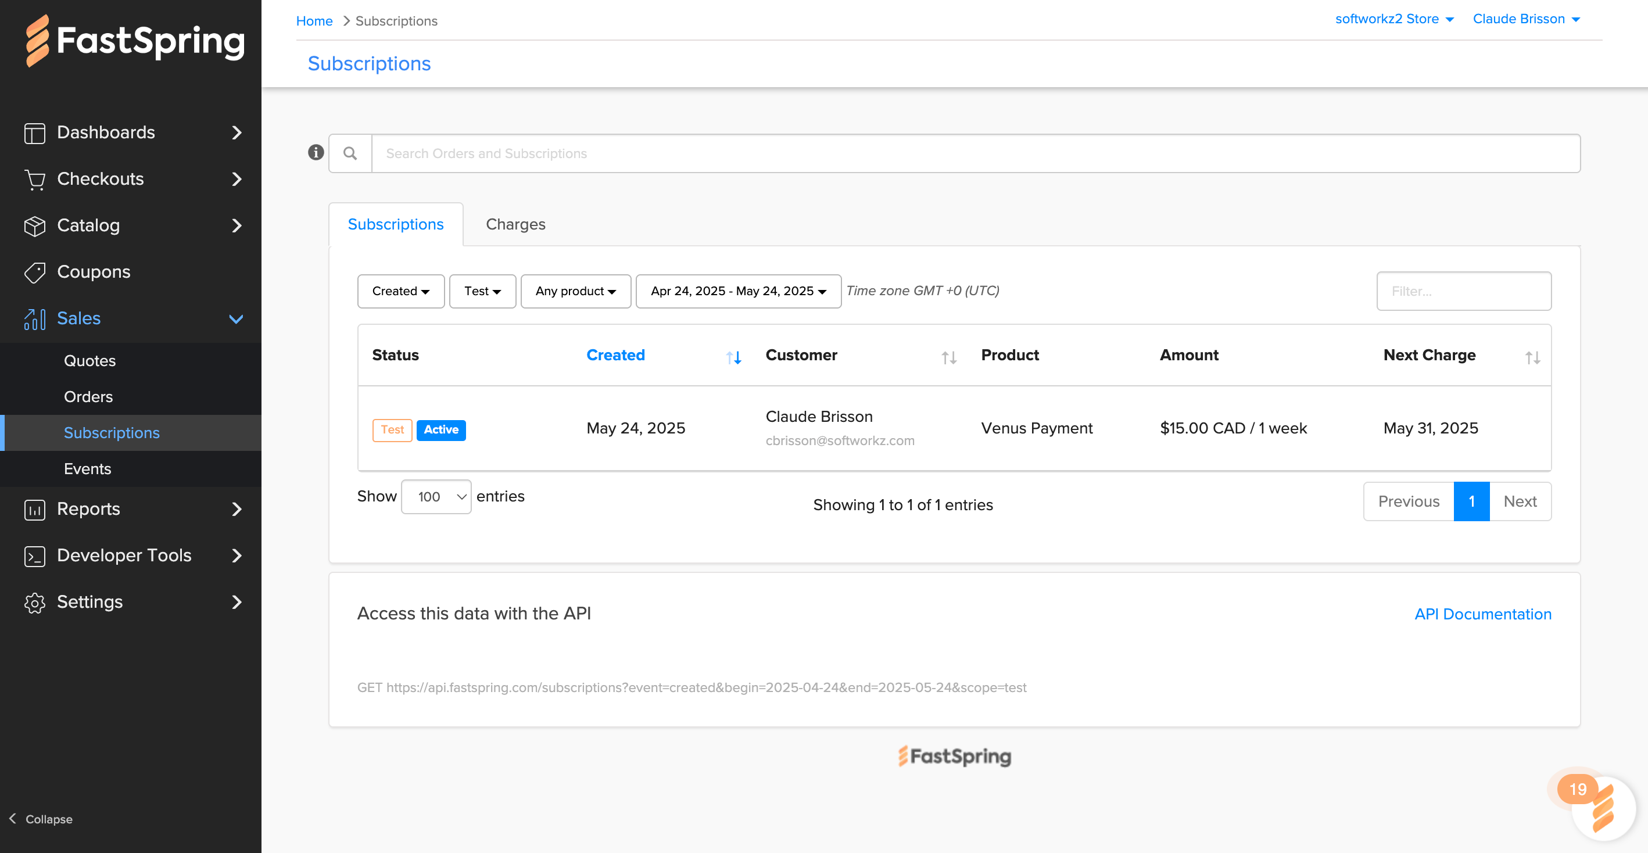Click the Test status badge
Viewport: 1648px width, 853px height.
pyautogui.click(x=392, y=430)
